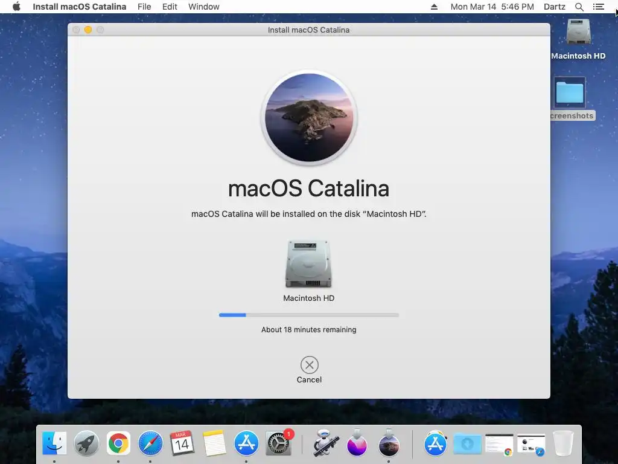The height and width of the screenshot is (464, 618).
Task: Open App Store icon right of Dock divider
Action: pos(436,443)
